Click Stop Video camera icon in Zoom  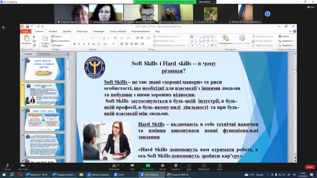pos(23,166)
